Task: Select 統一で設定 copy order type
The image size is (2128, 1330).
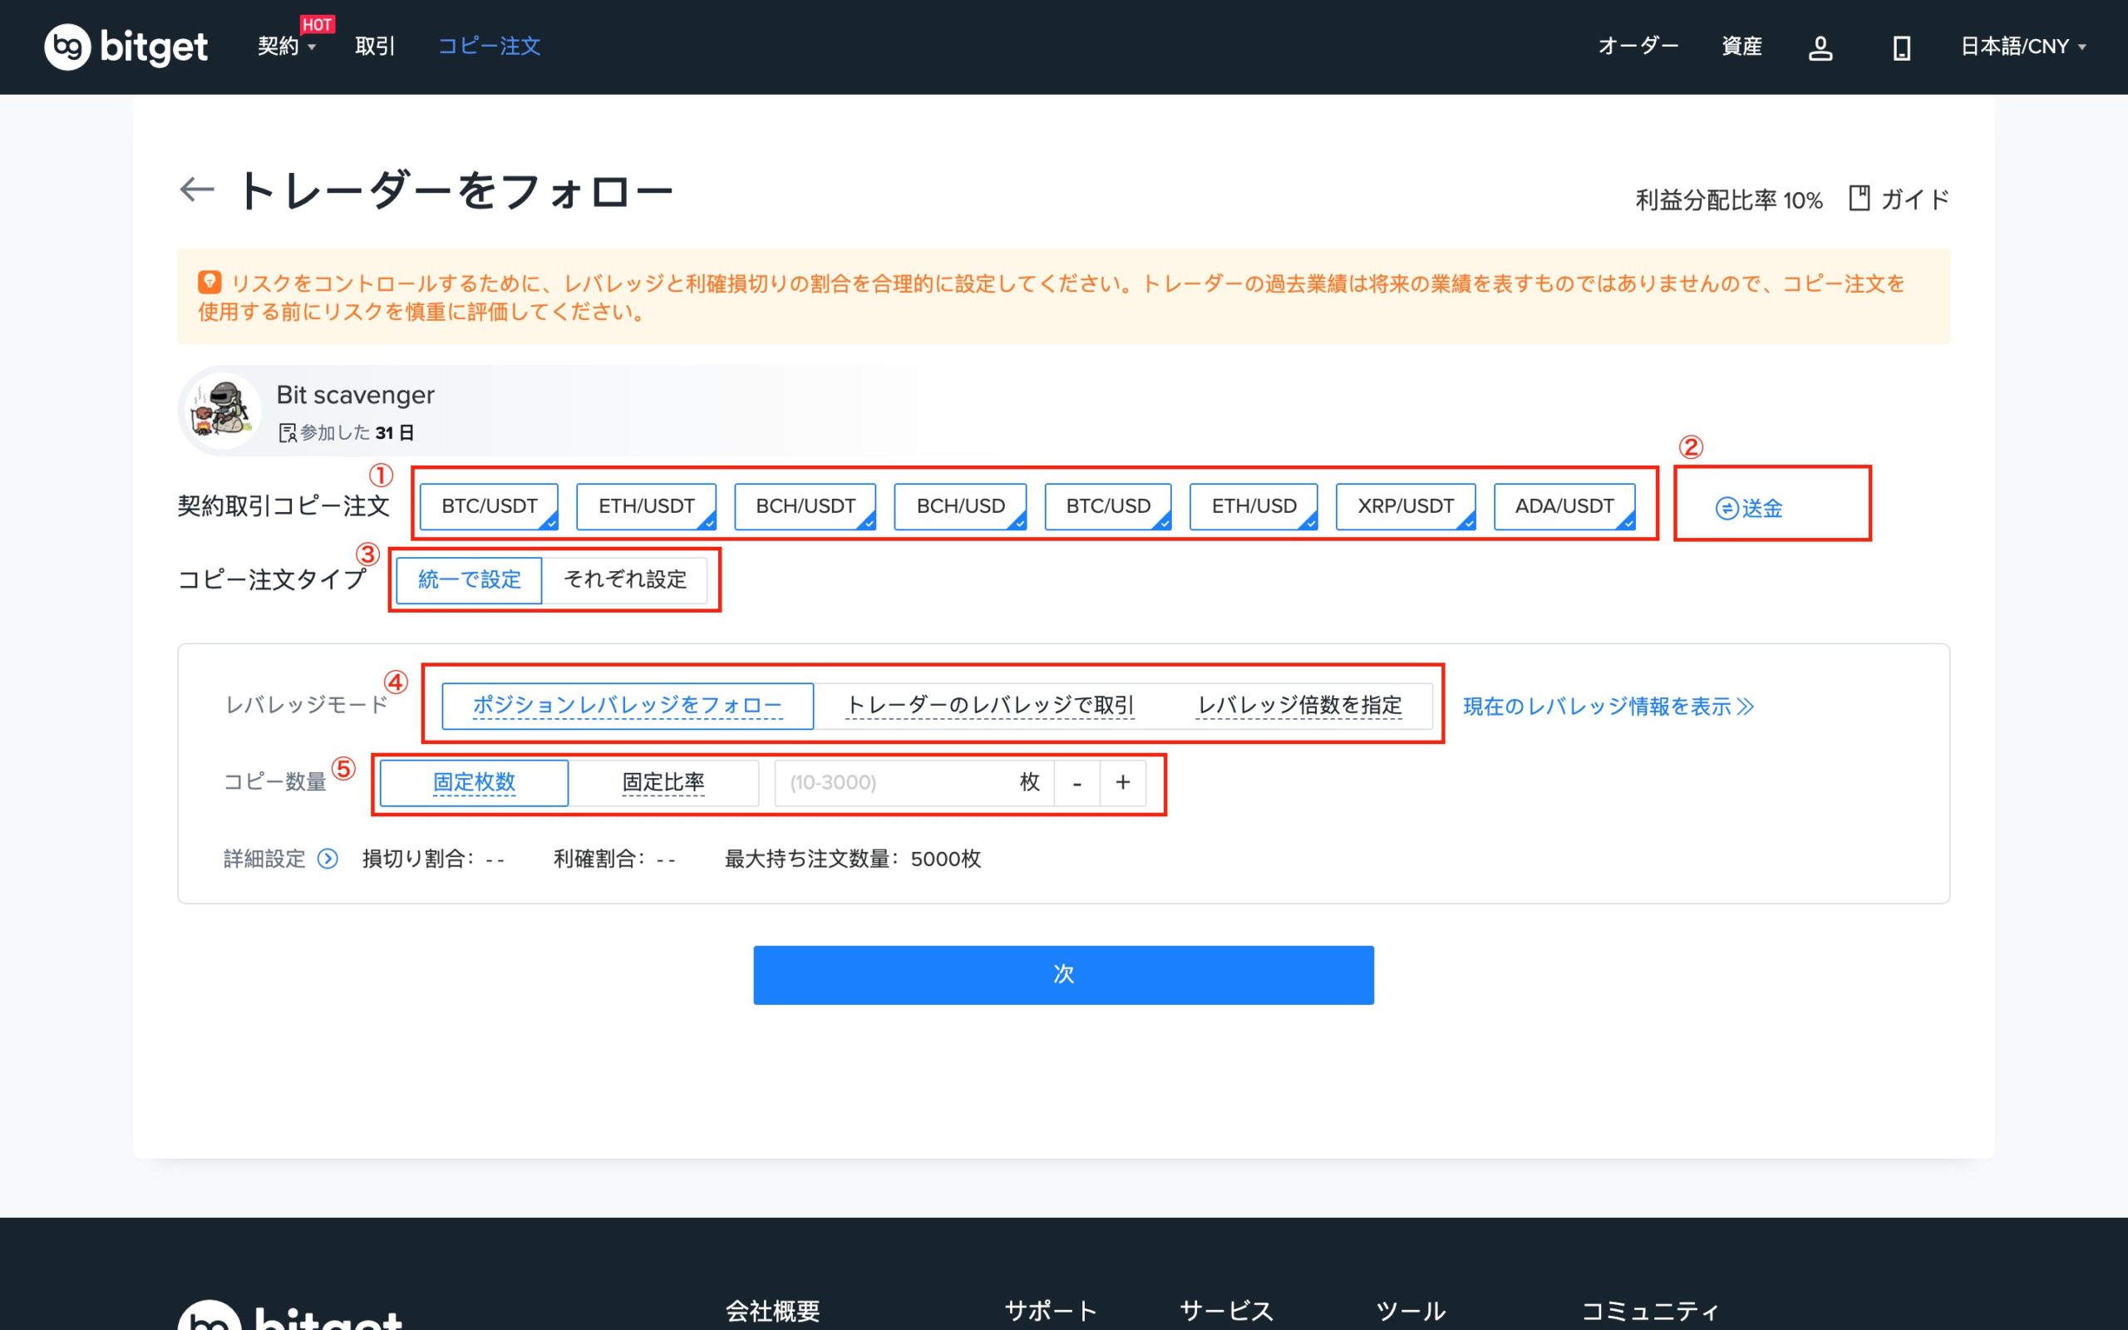Action: [x=470, y=579]
